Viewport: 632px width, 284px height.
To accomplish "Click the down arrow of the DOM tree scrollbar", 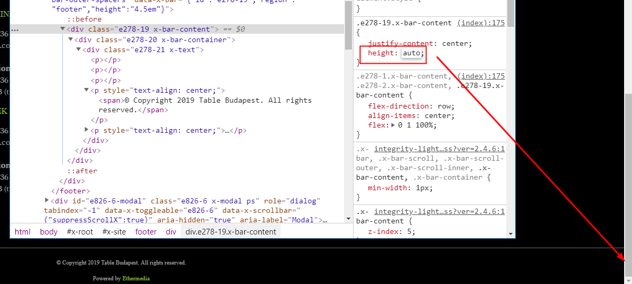I will point(348,219).
